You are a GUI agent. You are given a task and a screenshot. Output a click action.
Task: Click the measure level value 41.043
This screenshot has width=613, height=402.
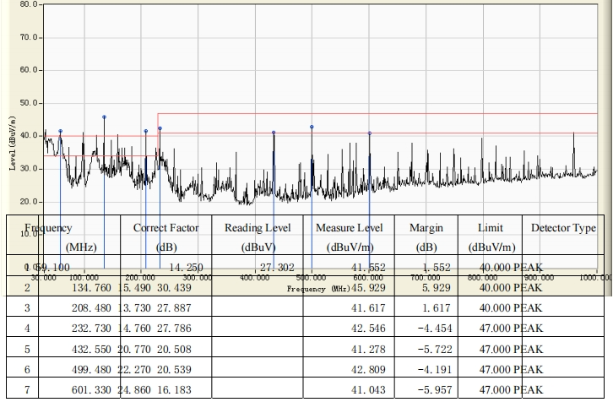(x=368, y=390)
